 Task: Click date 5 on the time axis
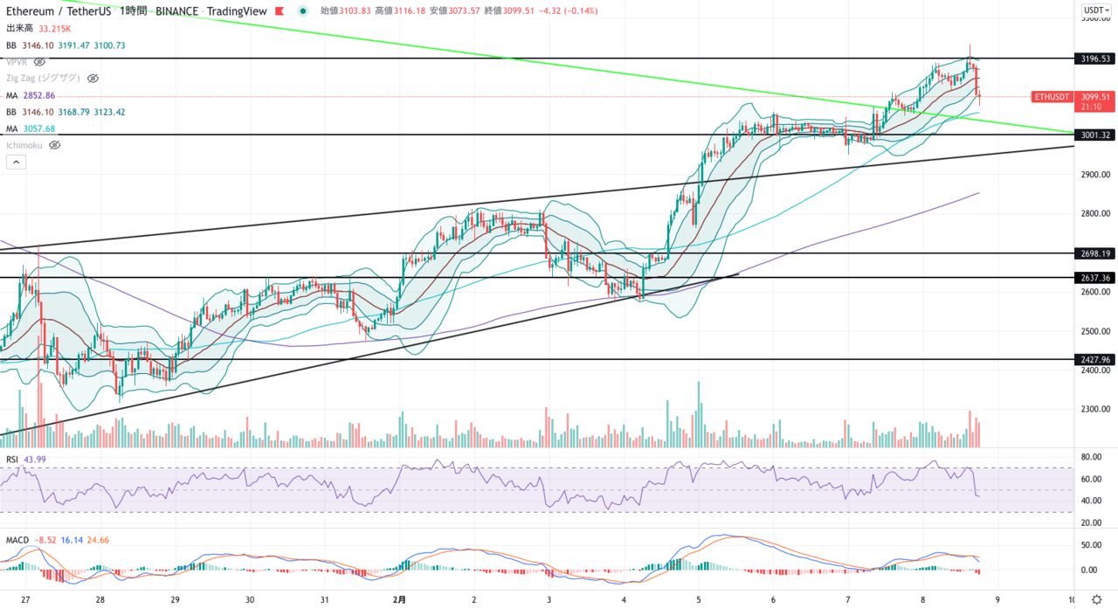699,599
